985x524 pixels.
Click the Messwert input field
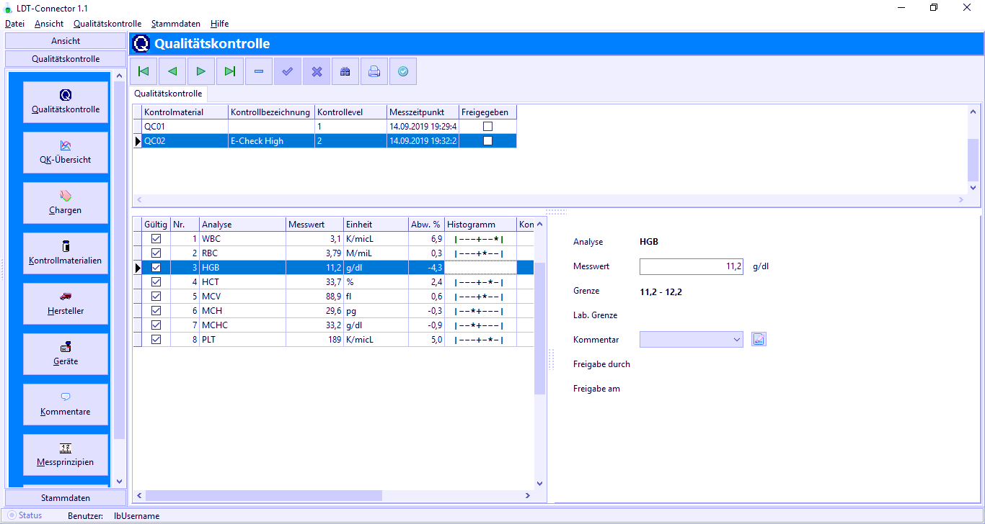691,266
